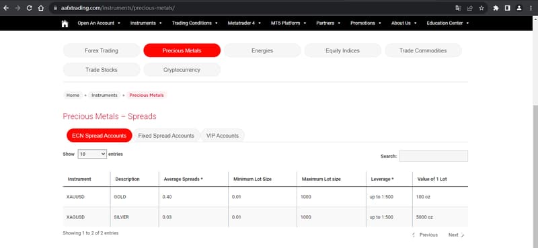Open the extensions puzzle icon
Screen dimensions: 538x248
(x=496, y=8)
